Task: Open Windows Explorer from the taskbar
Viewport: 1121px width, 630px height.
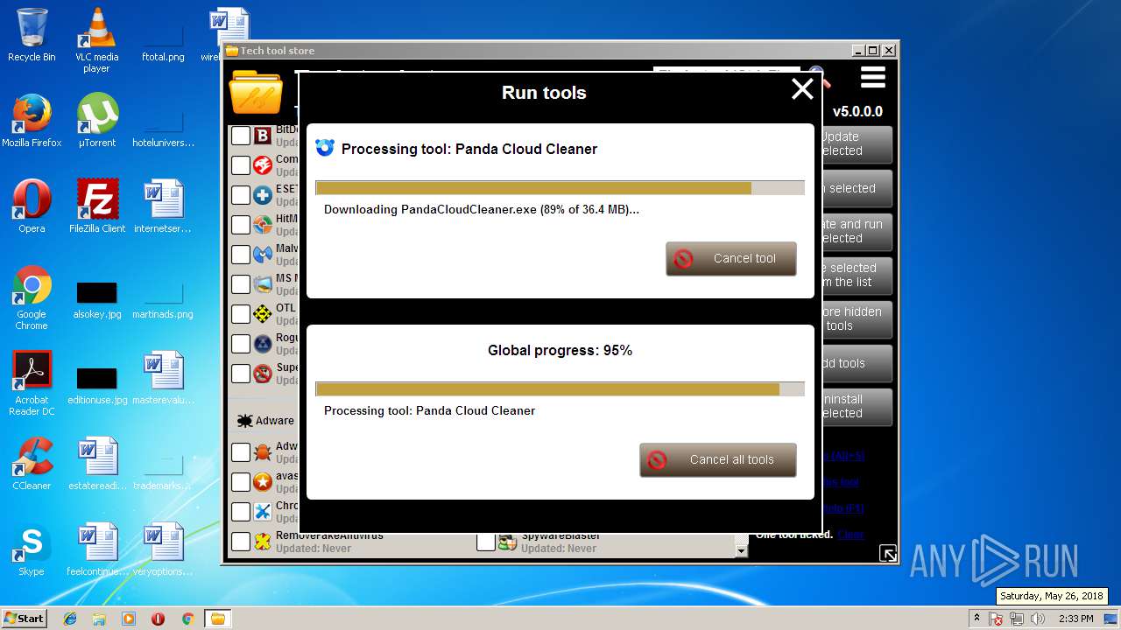Action: (x=99, y=619)
